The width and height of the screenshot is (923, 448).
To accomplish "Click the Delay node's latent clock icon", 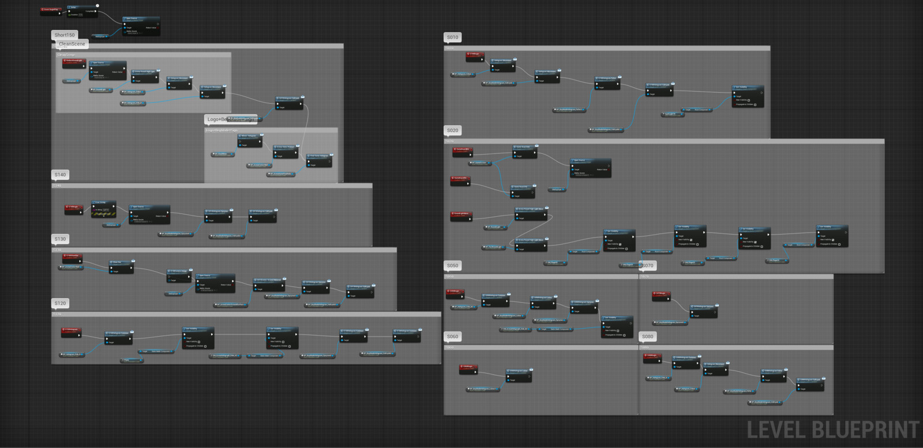I will [97, 6].
